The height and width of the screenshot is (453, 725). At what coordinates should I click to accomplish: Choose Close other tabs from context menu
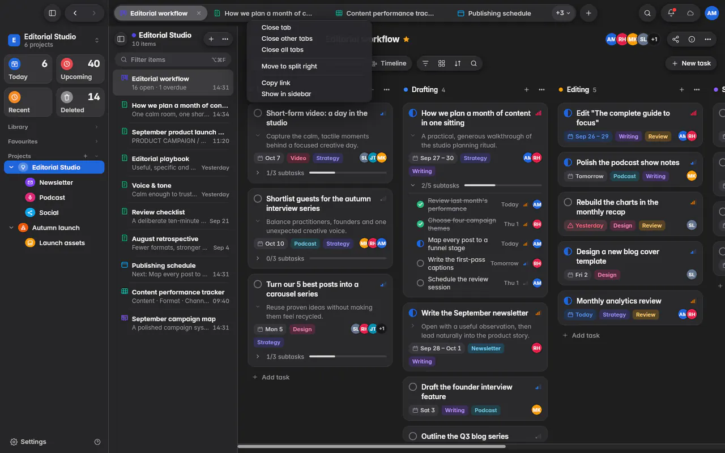[287, 39]
